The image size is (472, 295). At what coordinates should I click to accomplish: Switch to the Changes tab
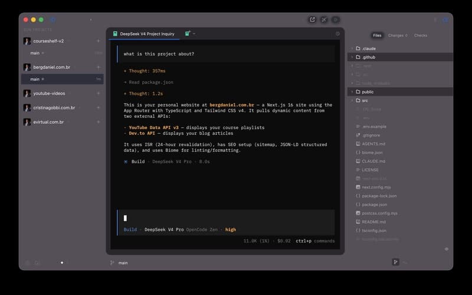click(398, 35)
